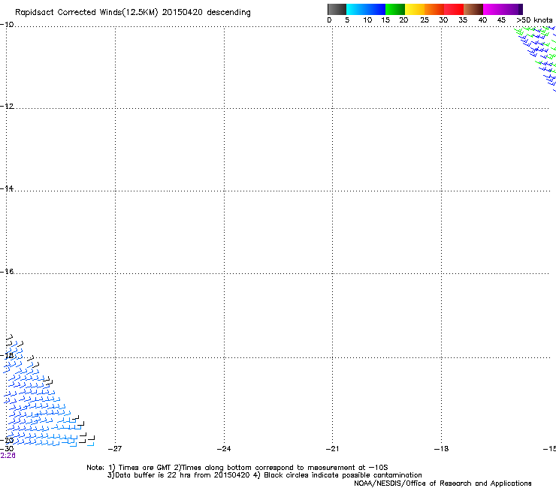
Task: Click the magenta-purple 40-50 knots color band
Action: (503, 9)
